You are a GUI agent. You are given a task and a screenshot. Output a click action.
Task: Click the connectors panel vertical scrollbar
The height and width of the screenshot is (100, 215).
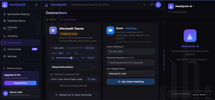[x=164, y=60]
